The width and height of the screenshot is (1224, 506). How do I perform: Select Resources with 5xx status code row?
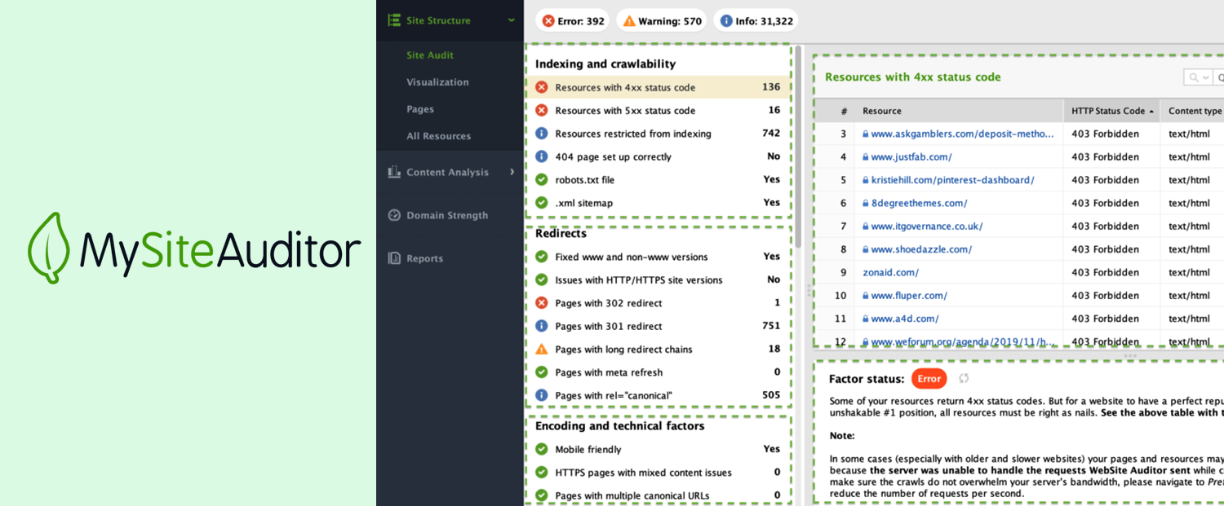point(658,110)
